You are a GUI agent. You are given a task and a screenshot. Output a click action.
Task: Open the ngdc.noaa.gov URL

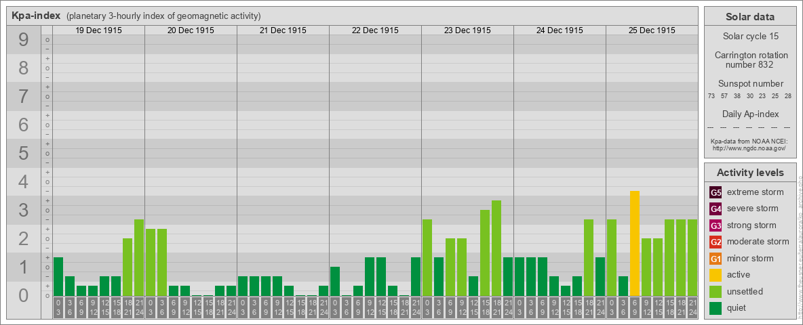750,148
